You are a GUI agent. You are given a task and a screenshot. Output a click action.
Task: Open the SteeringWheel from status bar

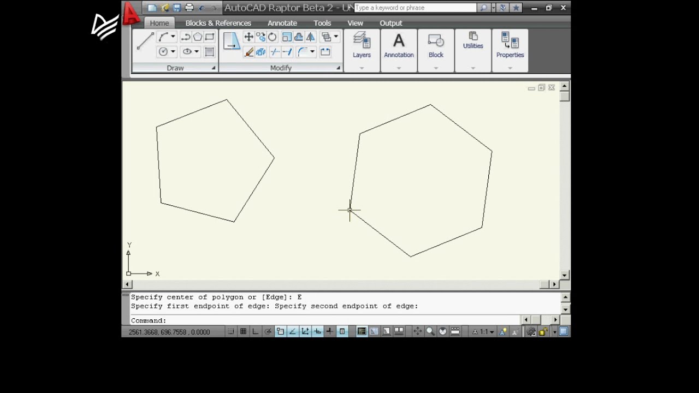443,331
